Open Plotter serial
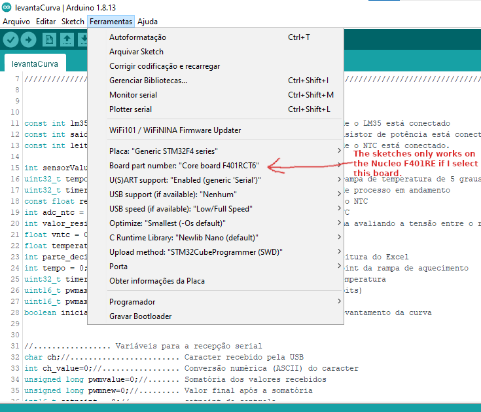 pyautogui.click(x=215, y=109)
